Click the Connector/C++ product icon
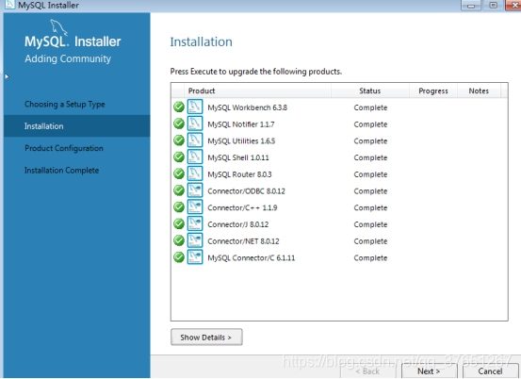The image size is (521, 379). click(195, 207)
